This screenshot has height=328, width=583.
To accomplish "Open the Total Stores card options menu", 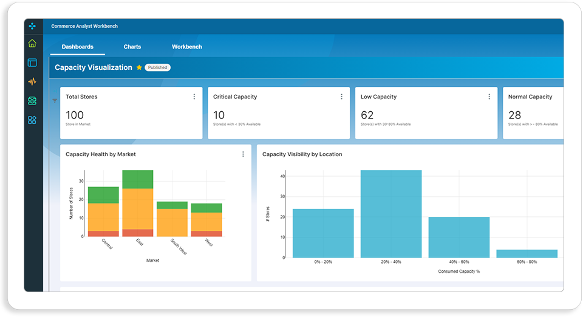I will tap(194, 97).
